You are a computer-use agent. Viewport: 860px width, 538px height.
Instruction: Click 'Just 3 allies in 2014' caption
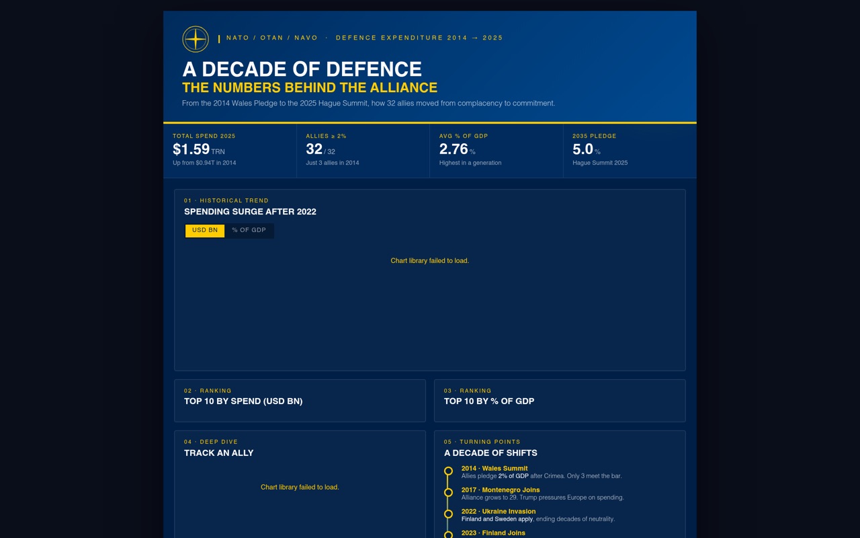(333, 163)
